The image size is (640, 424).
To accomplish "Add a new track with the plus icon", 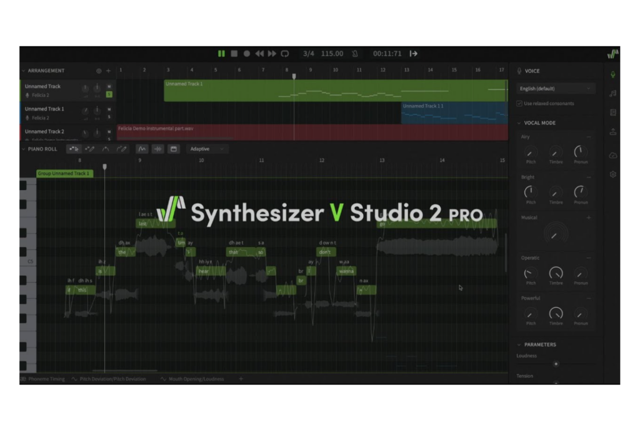I will pyautogui.click(x=109, y=71).
